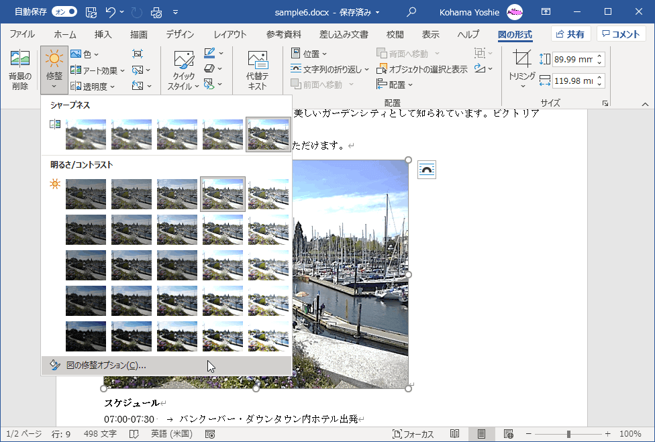Click the macro recording icon in status bar
The image size is (655, 442).
[x=210, y=434]
